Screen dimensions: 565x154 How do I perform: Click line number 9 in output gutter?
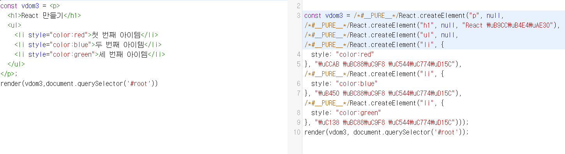[298, 122]
